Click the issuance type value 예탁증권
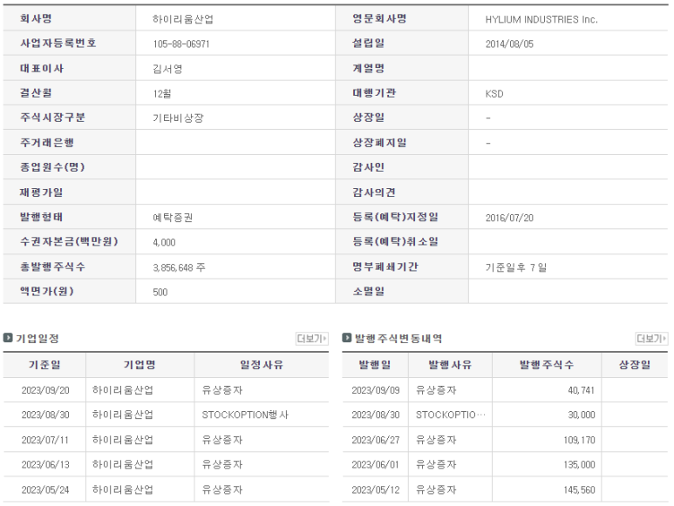The width and height of the screenshot is (674, 506). click(x=173, y=218)
